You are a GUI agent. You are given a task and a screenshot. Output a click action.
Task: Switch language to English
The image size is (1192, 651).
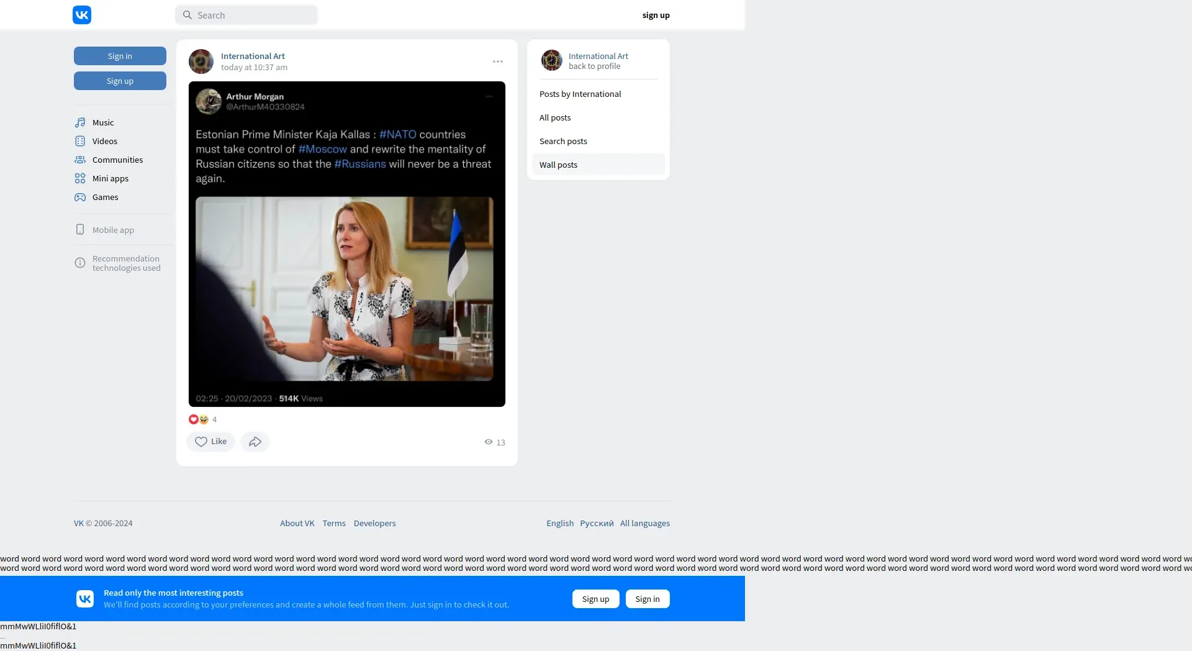[560, 523]
